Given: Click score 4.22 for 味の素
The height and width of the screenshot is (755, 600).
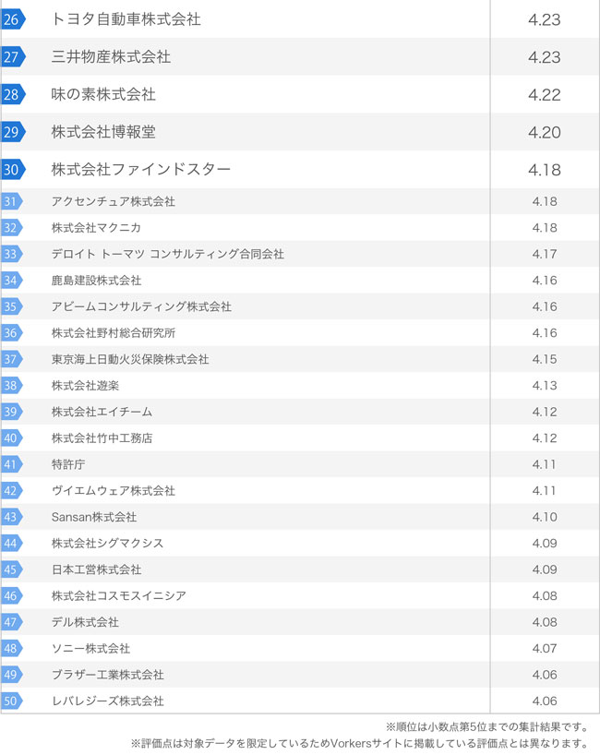Looking at the screenshot, I should click(x=545, y=94).
